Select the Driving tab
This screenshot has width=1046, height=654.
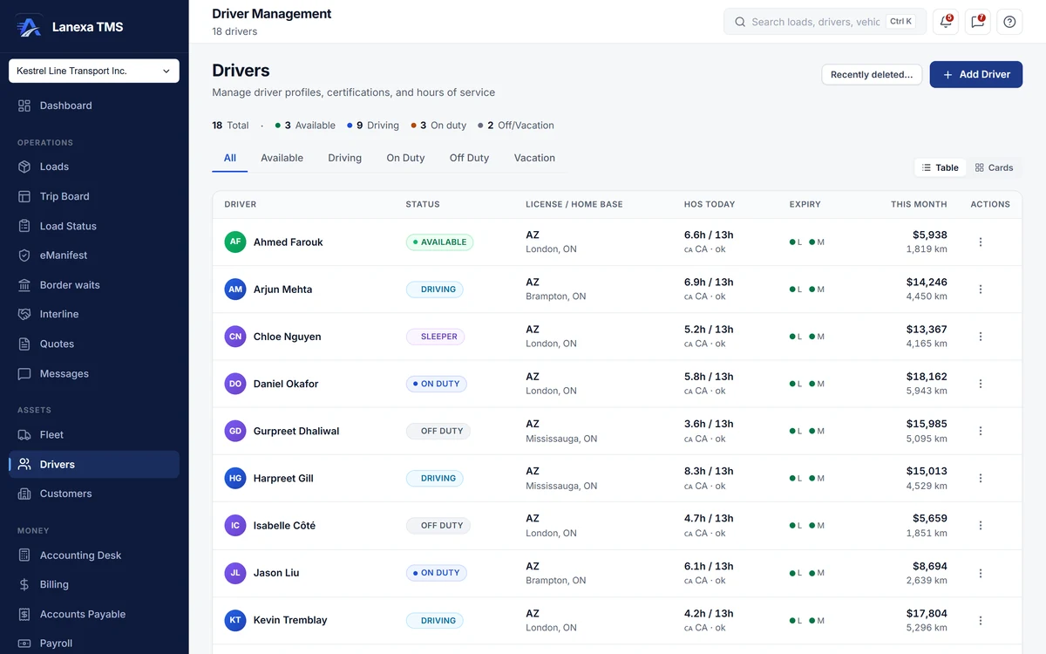[344, 158]
